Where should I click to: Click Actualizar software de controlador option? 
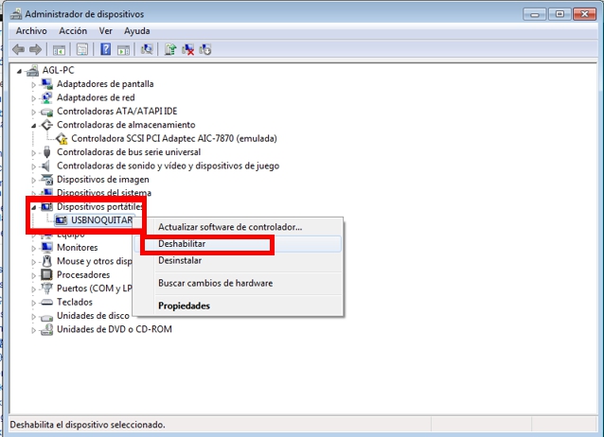(230, 227)
